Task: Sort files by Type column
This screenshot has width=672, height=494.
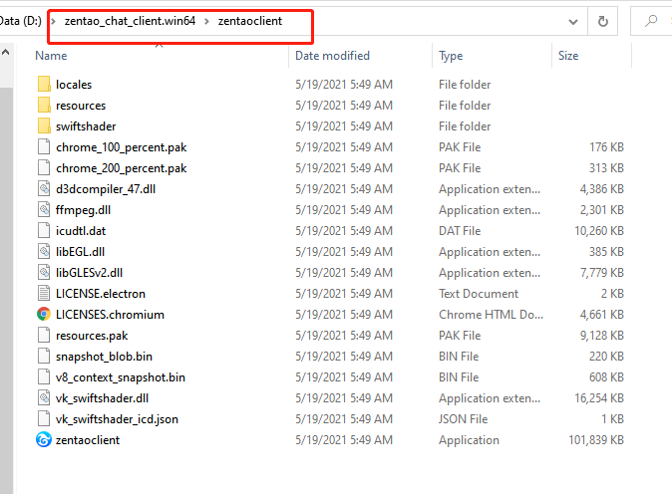Action: point(451,56)
